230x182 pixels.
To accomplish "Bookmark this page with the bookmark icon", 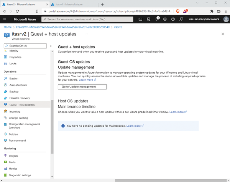I will click(37, 11).
